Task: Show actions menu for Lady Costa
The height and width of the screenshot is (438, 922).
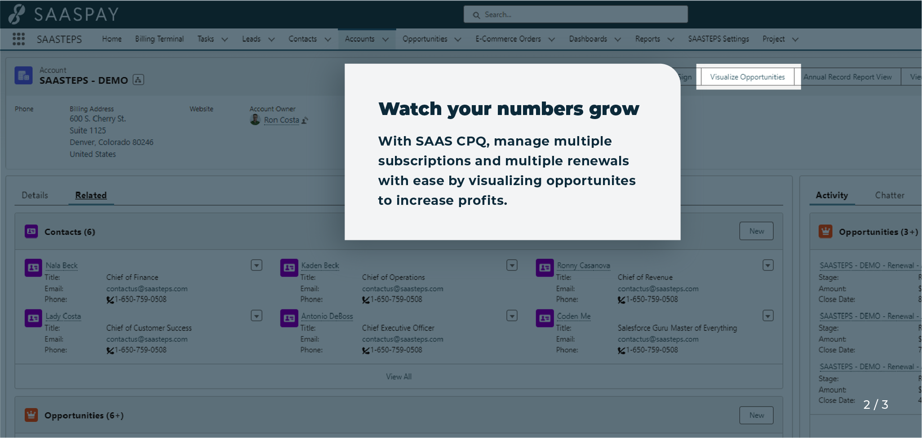Action: [x=257, y=316]
